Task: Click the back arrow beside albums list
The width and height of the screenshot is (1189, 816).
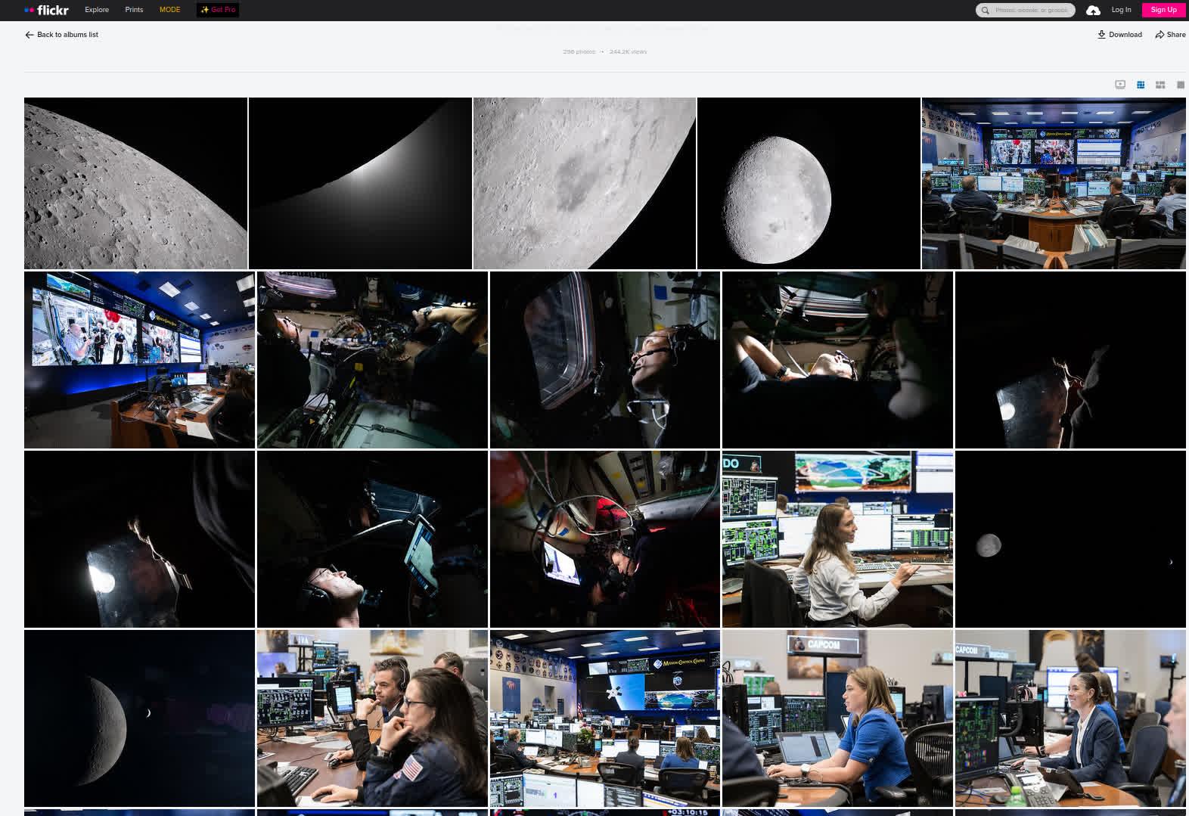Action: tap(29, 35)
